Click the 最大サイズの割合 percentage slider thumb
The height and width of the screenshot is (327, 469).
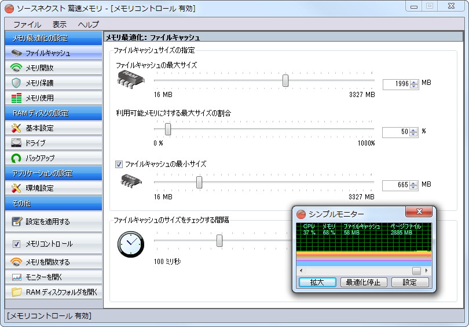(168, 129)
